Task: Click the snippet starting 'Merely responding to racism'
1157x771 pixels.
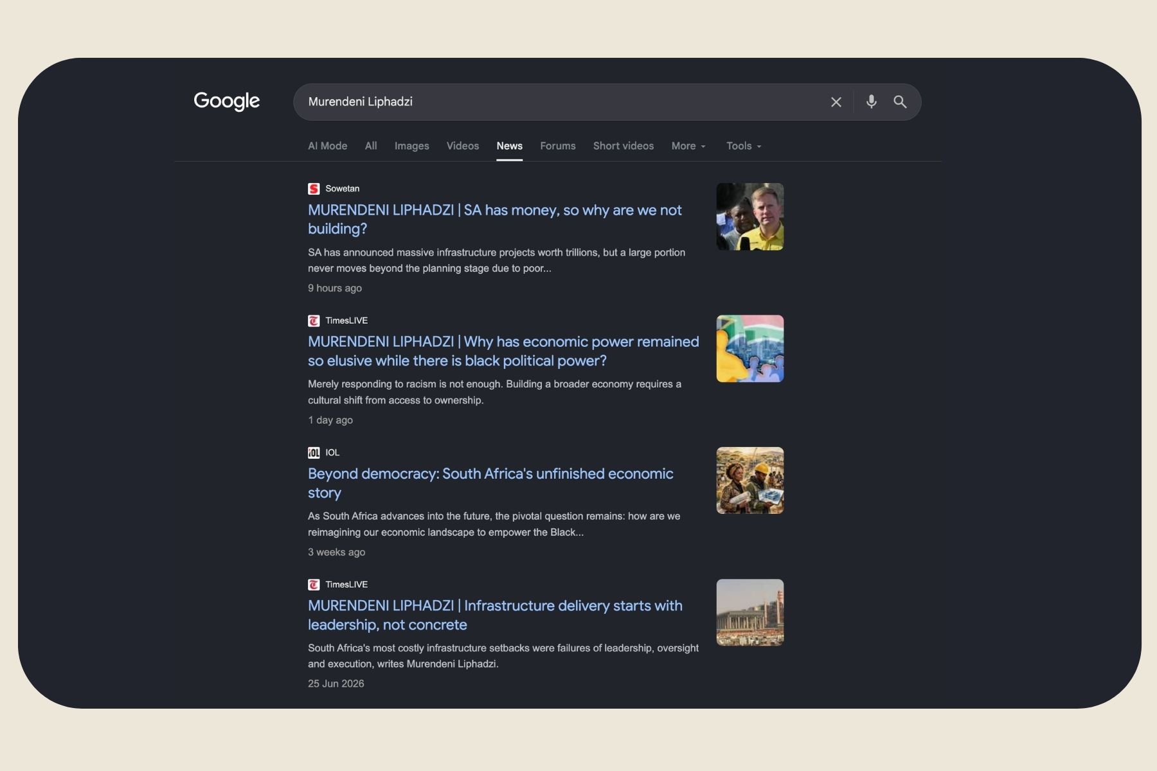Action: point(494,392)
